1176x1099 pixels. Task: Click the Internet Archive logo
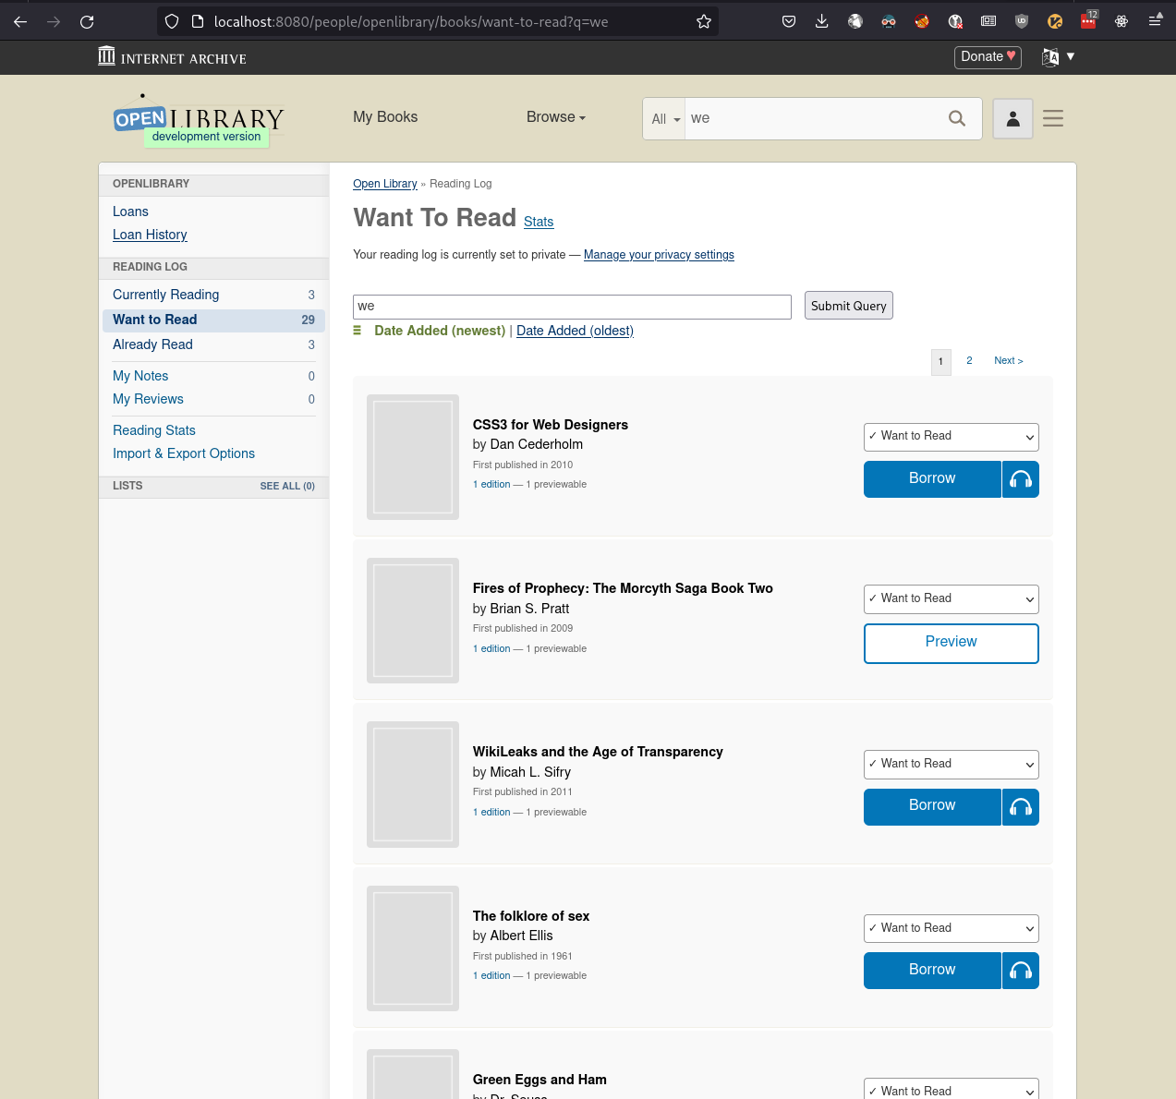[172, 57]
